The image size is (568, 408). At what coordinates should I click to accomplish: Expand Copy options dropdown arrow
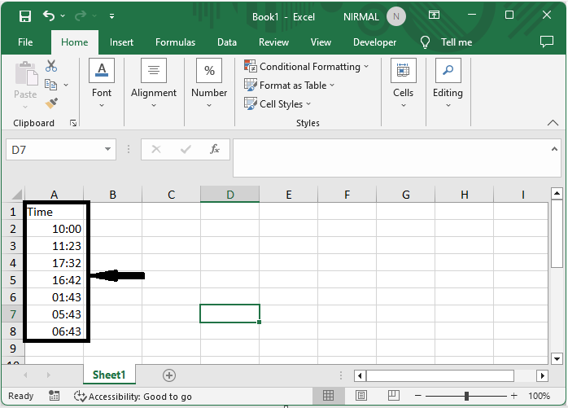66,85
